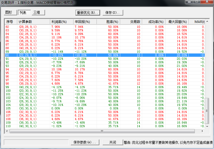This screenshot has height=149, width=214.
Task: Click the 10.19% profit rate in row 85
Action: pyautogui.click(x=56, y=37)
